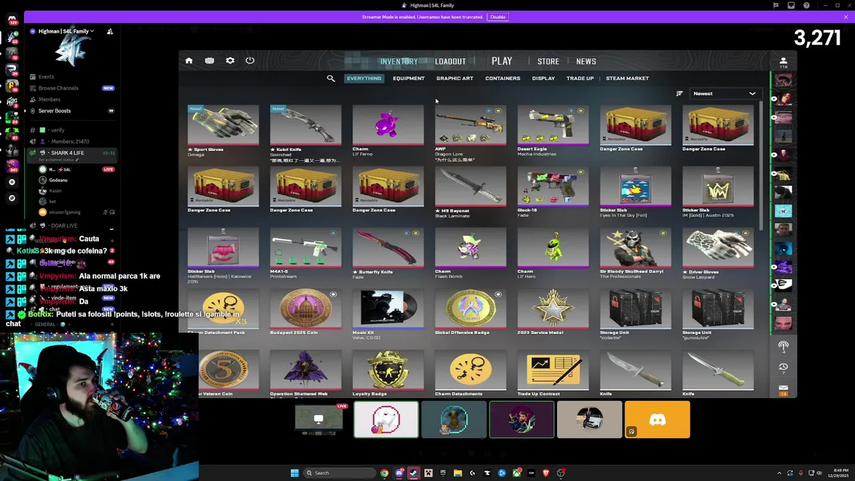The image size is (855, 481).
Task: Click the inventory search magnifier icon
Action: (331, 79)
